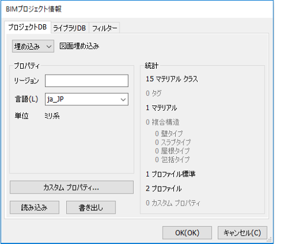Select the フィルター tab
The height and width of the screenshot is (244, 284).
click(105, 28)
